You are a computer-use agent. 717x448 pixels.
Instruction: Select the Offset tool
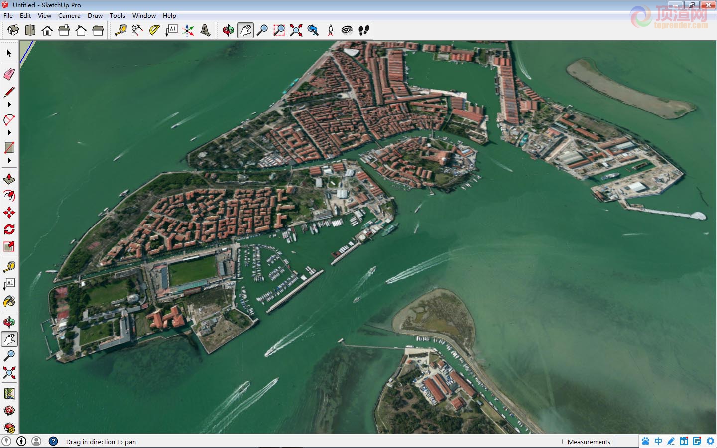[x=9, y=196]
